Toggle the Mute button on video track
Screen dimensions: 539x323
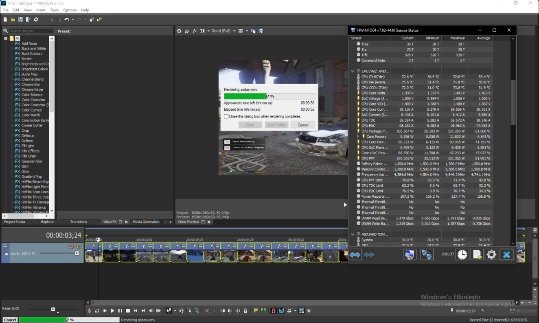coord(71,247)
